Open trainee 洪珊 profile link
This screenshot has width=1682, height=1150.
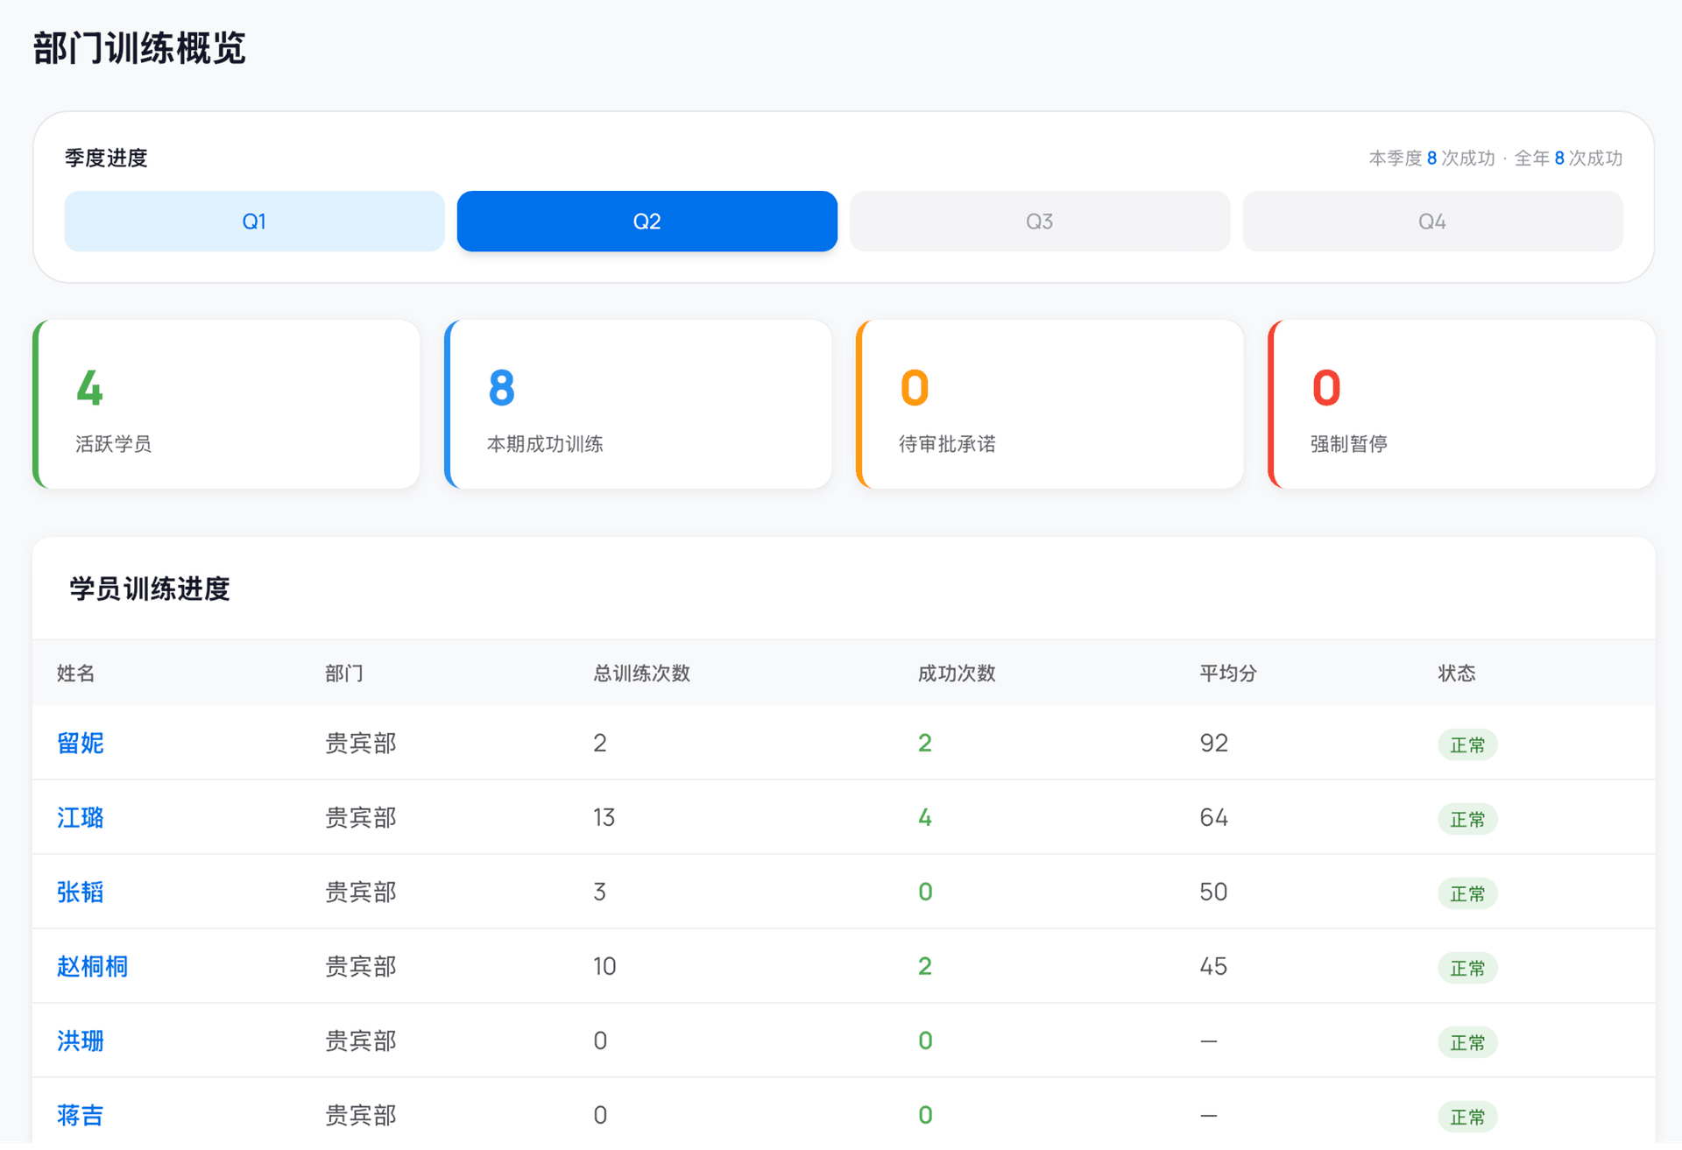(x=81, y=1041)
